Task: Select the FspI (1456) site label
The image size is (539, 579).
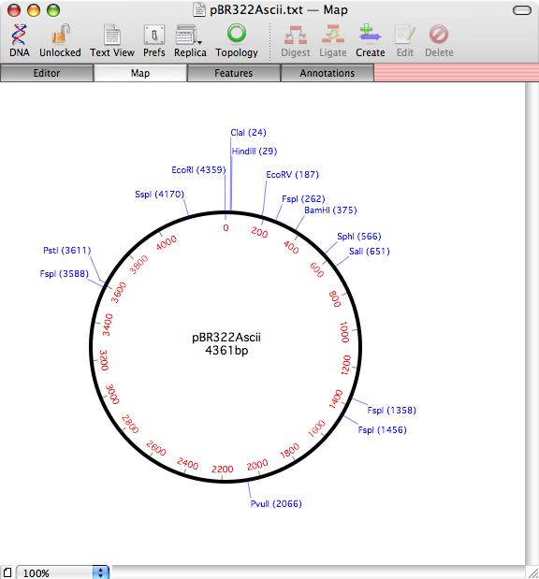Action: click(x=382, y=430)
